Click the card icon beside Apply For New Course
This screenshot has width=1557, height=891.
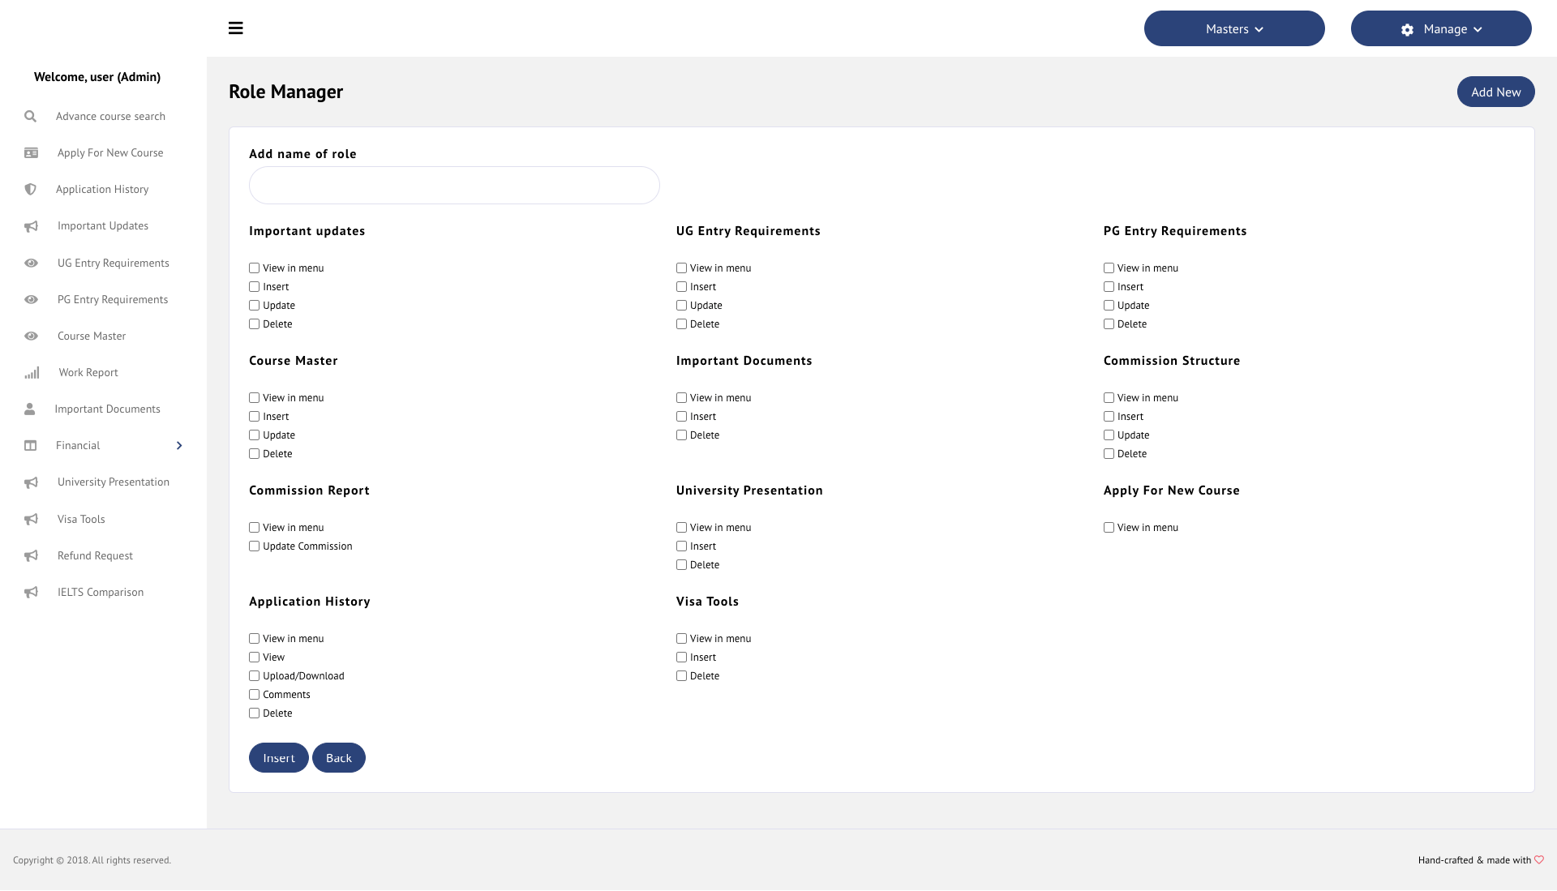point(31,153)
